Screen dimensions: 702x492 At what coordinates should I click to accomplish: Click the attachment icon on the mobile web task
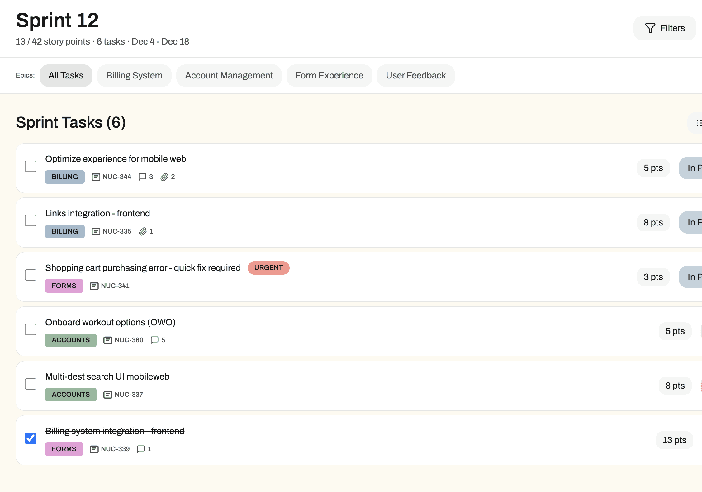165,177
